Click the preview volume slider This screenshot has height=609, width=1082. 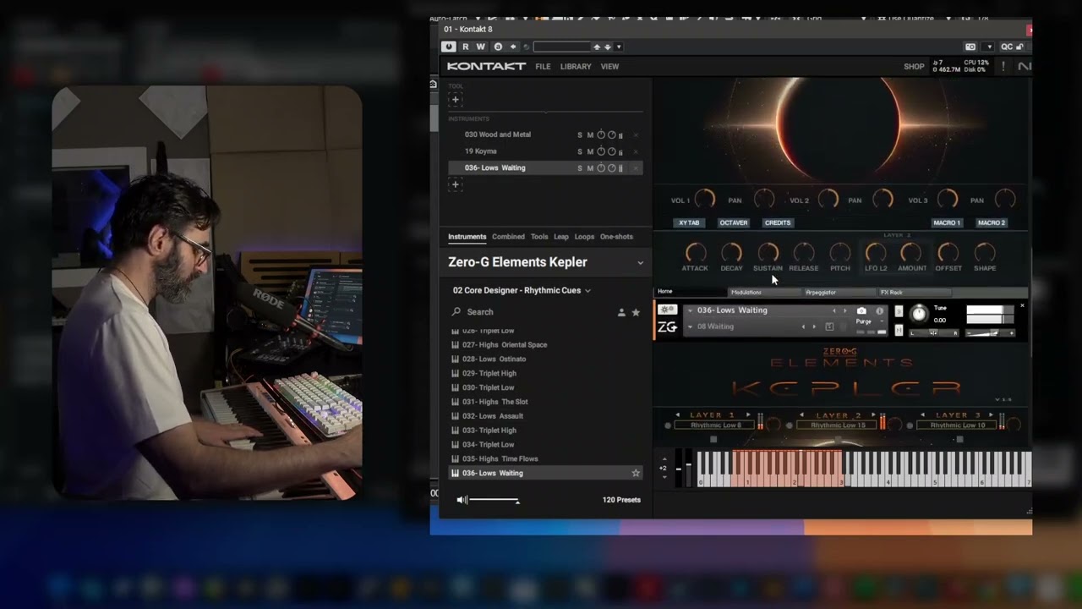[x=494, y=500]
